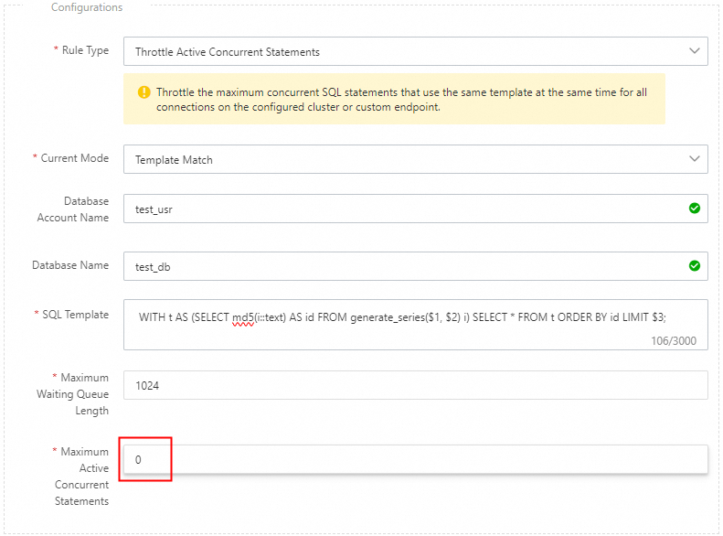Click the 106/3000 character counter

click(674, 341)
